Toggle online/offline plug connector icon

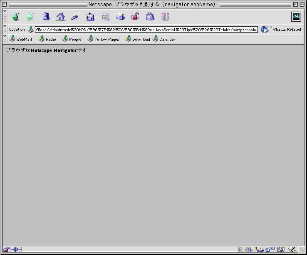coord(15,249)
